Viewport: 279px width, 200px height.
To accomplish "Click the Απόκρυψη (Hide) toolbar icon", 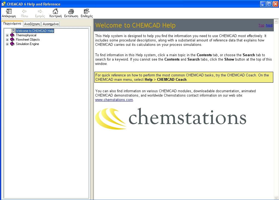I will click(x=9, y=11).
